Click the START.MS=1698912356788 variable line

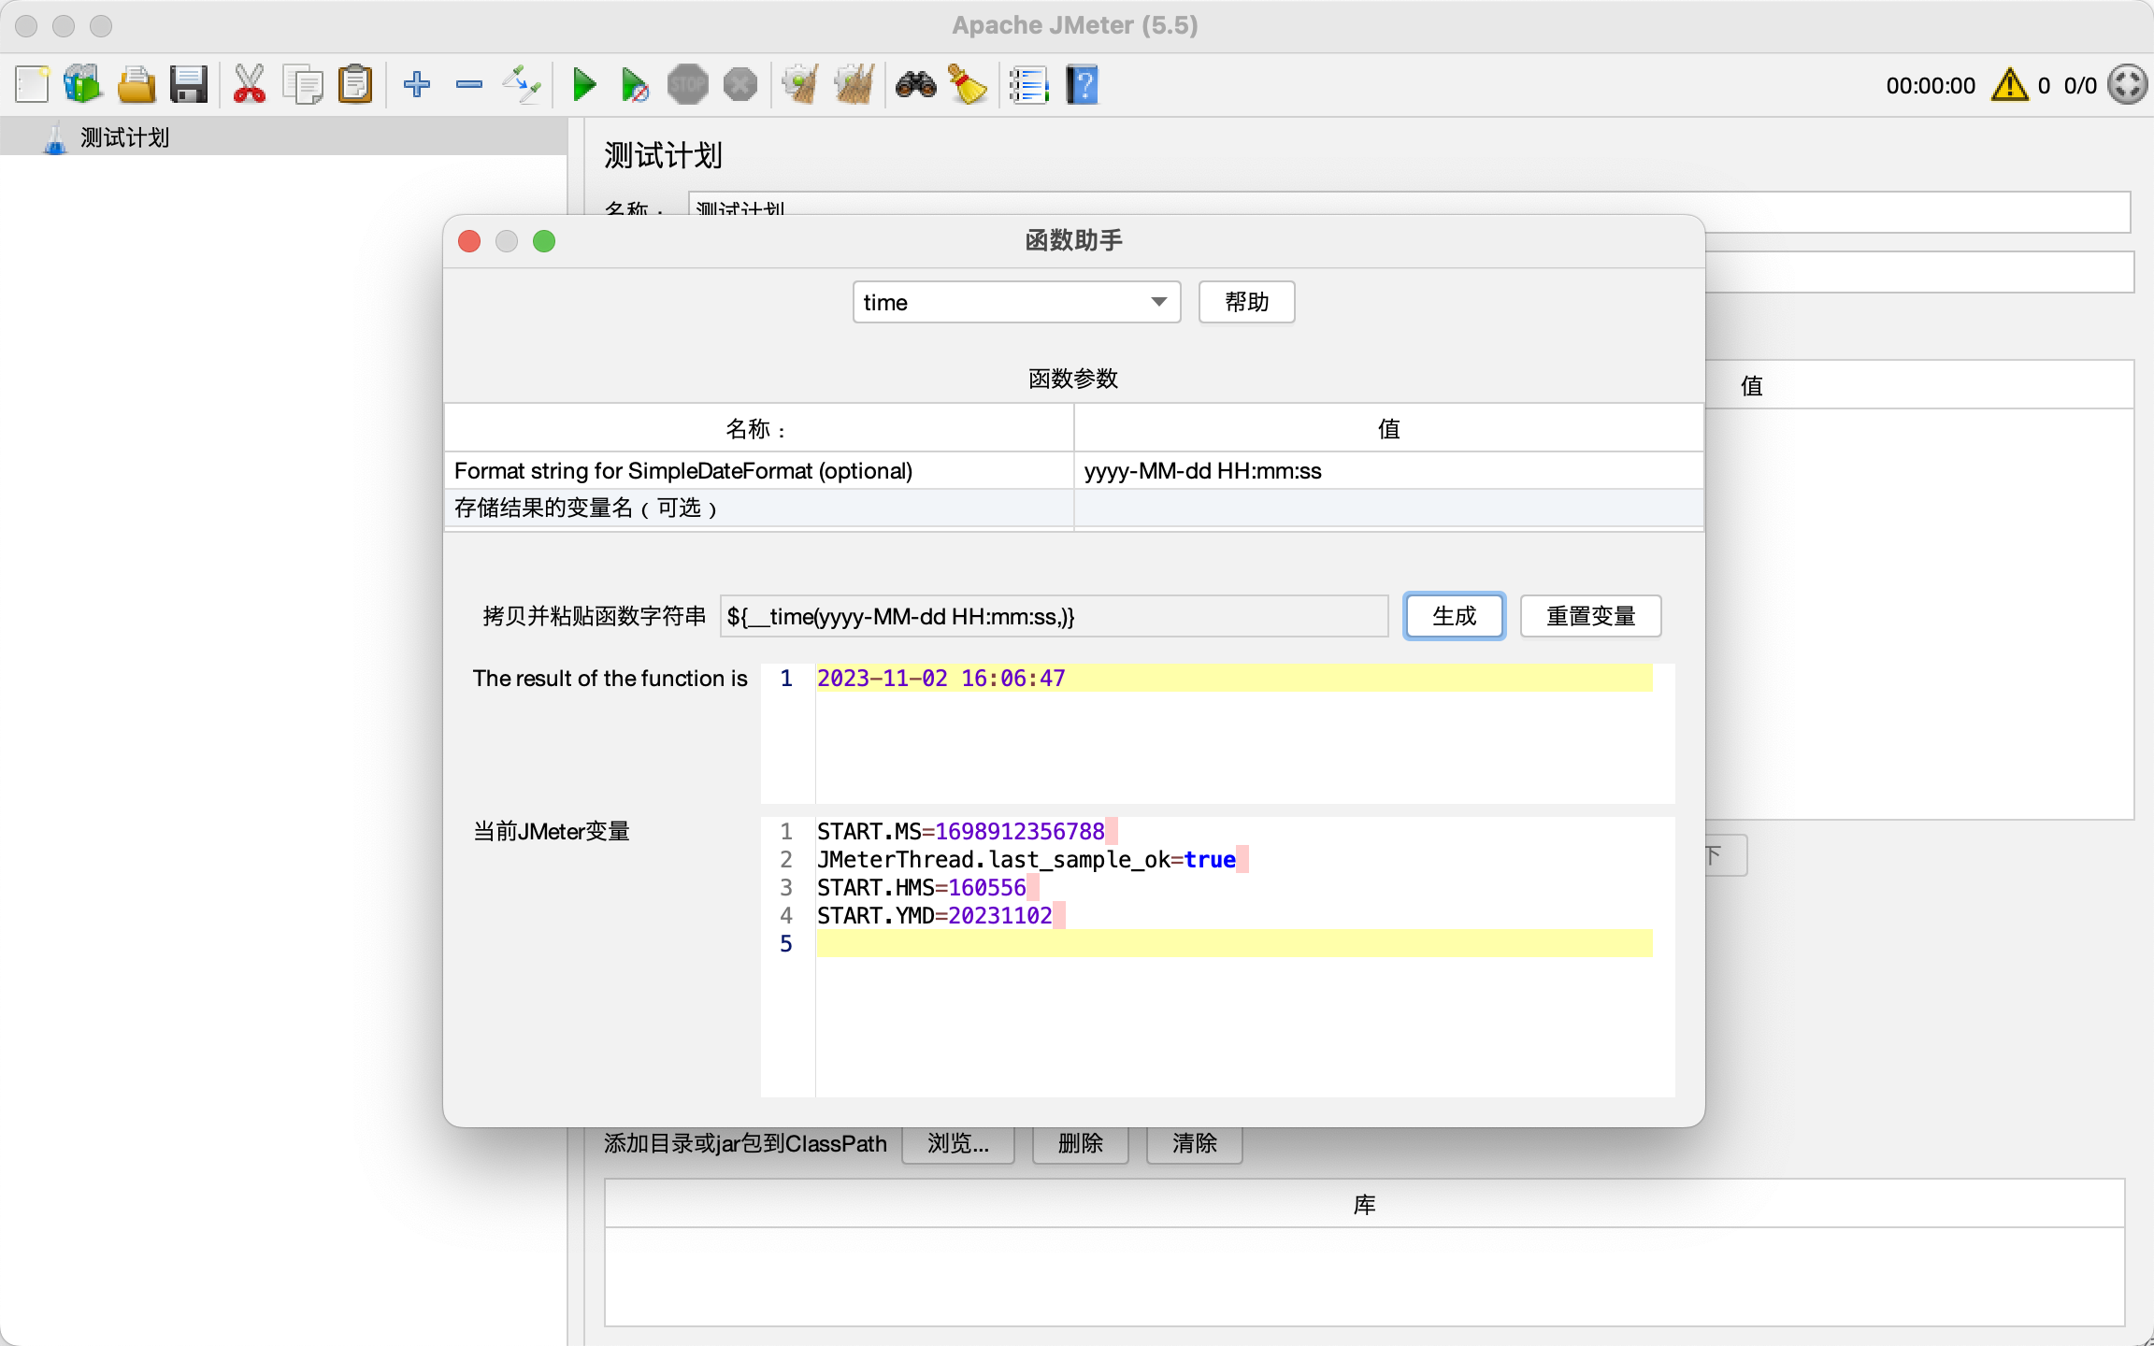[x=961, y=831]
